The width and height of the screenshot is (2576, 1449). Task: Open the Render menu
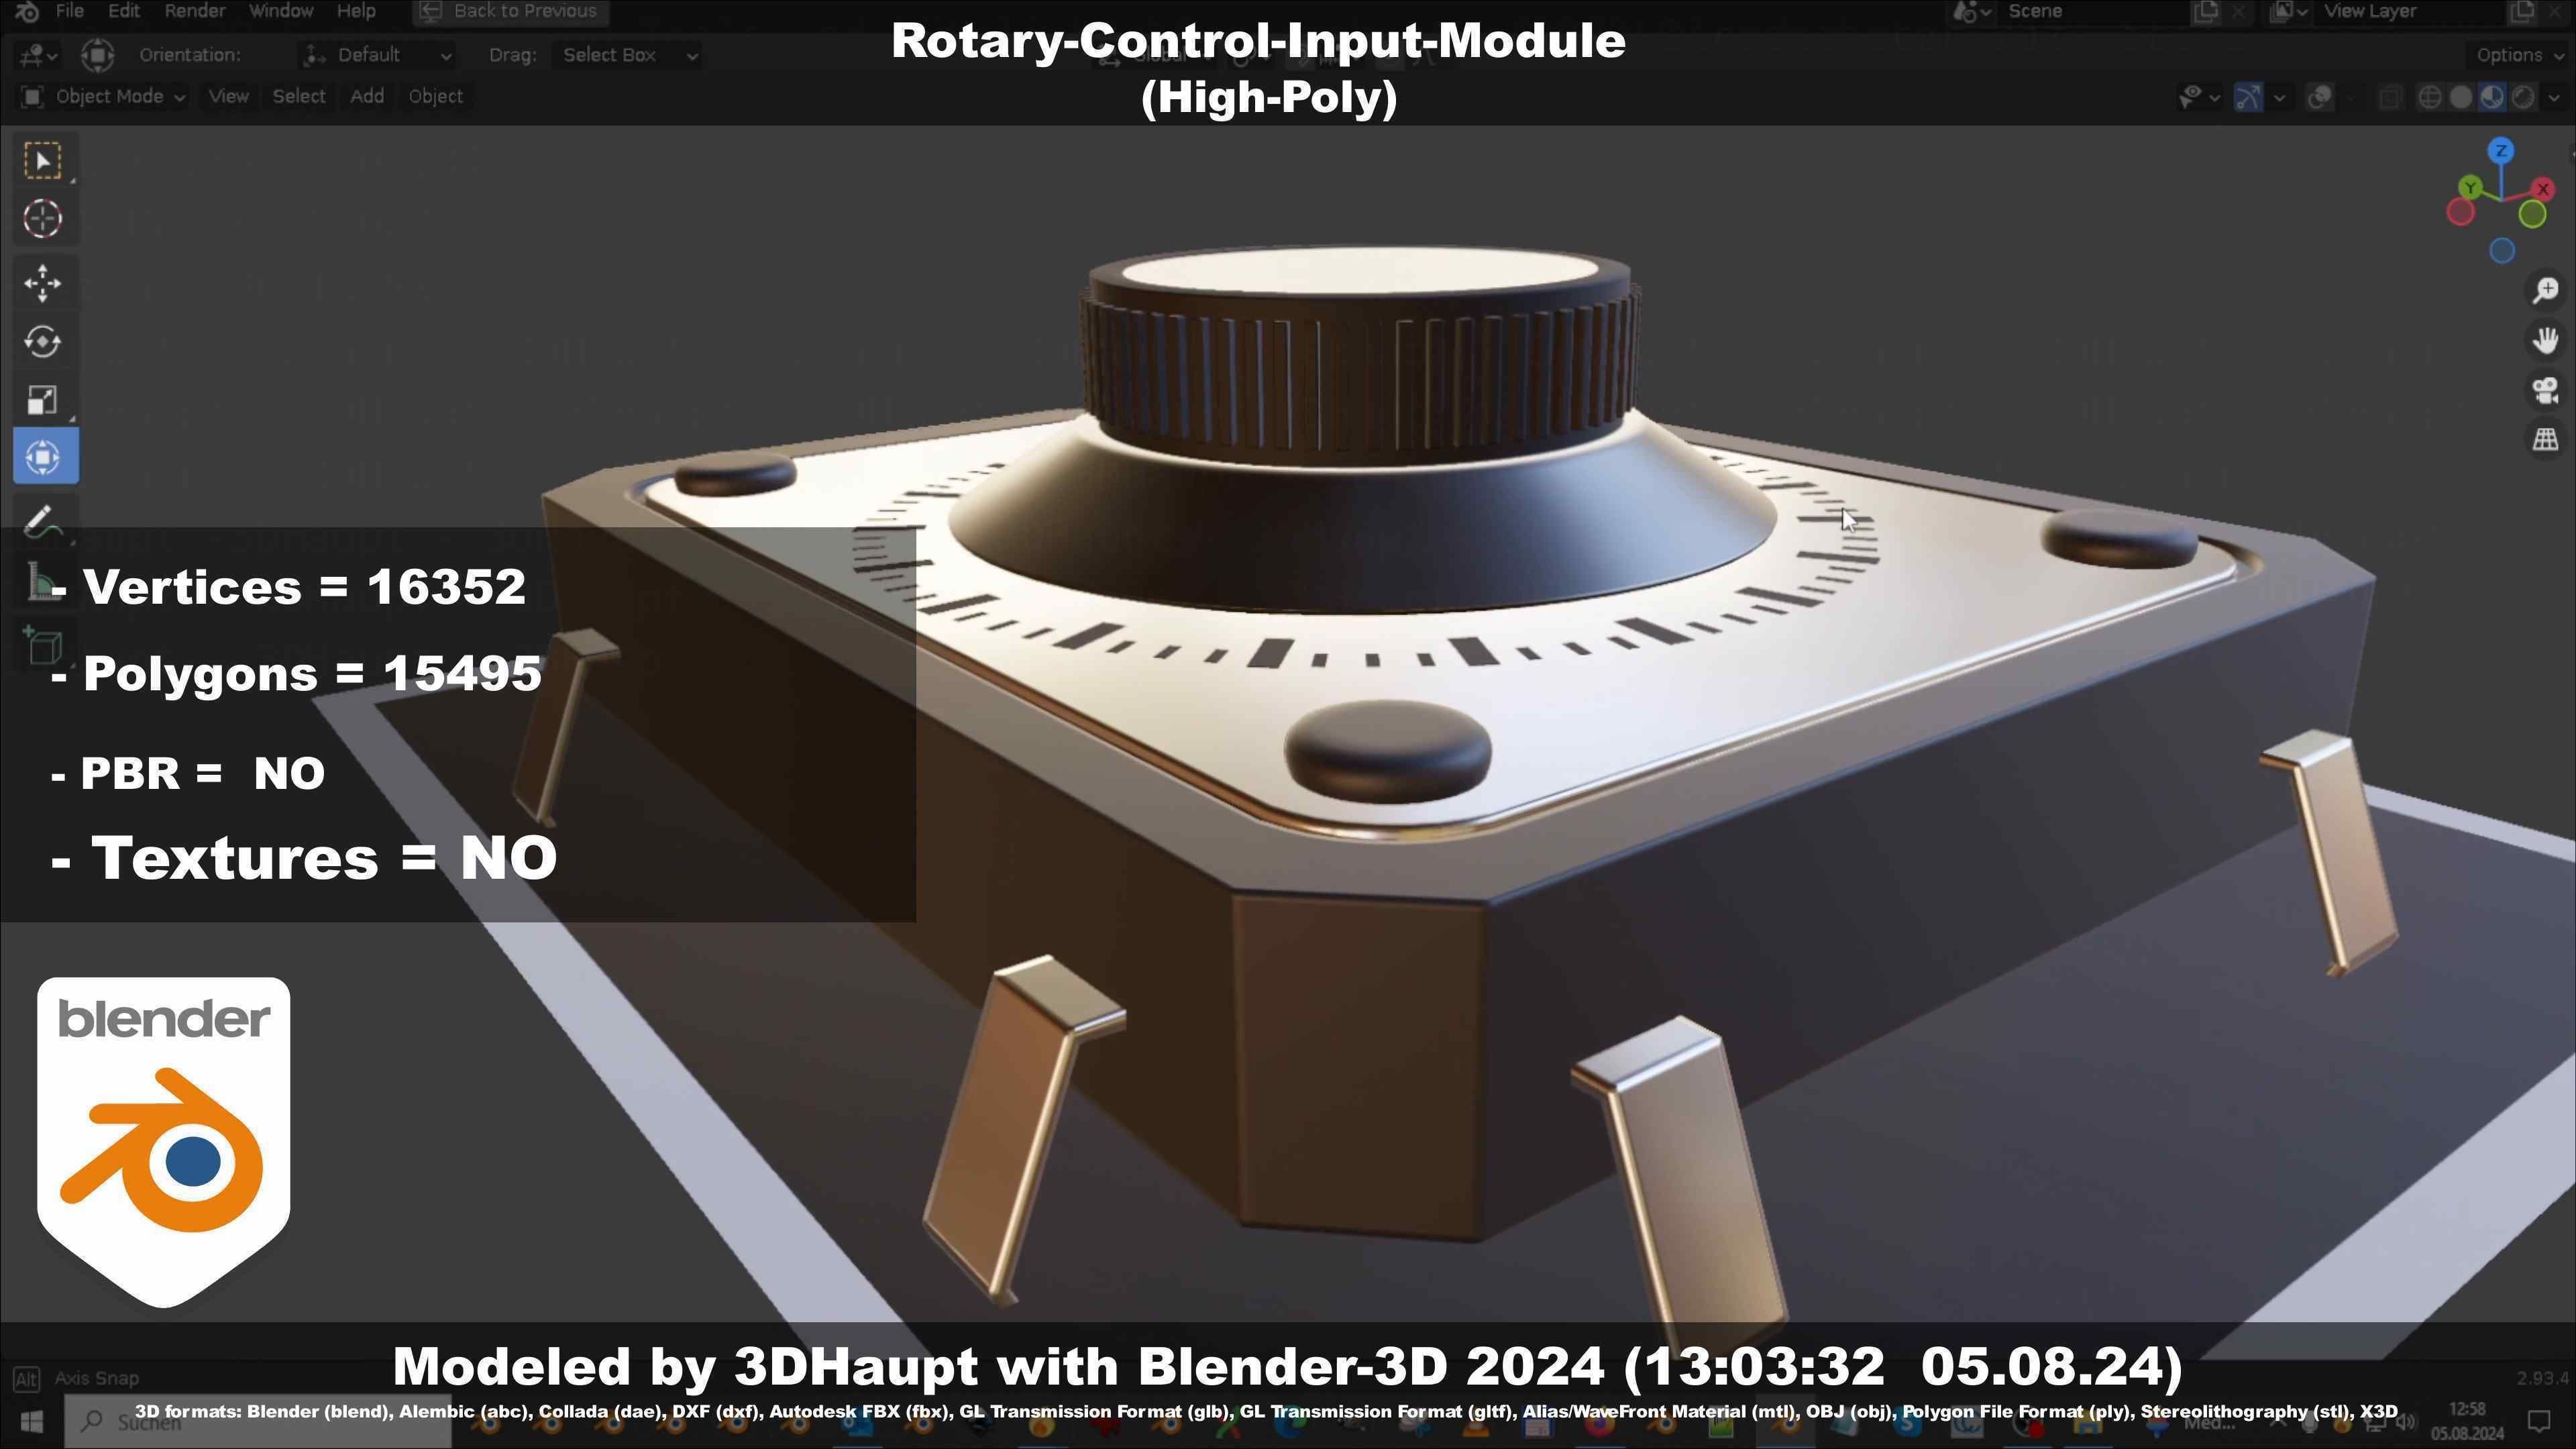pyautogui.click(x=194, y=11)
